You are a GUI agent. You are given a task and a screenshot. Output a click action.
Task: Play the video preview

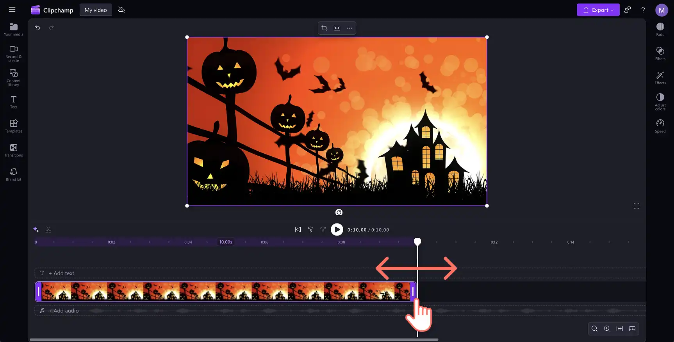(337, 230)
